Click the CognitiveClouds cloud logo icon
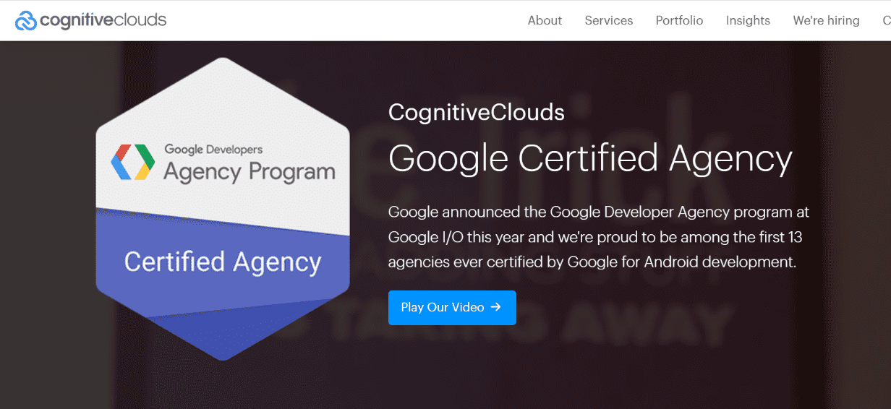This screenshot has width=891, height=409. pyautogui.click(x=26, y=21)
